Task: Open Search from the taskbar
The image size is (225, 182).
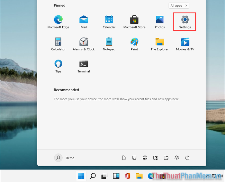Action: (93, 176)
